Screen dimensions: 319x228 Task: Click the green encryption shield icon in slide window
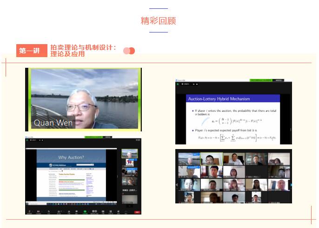pyautogui.click(x=177, y=84)
